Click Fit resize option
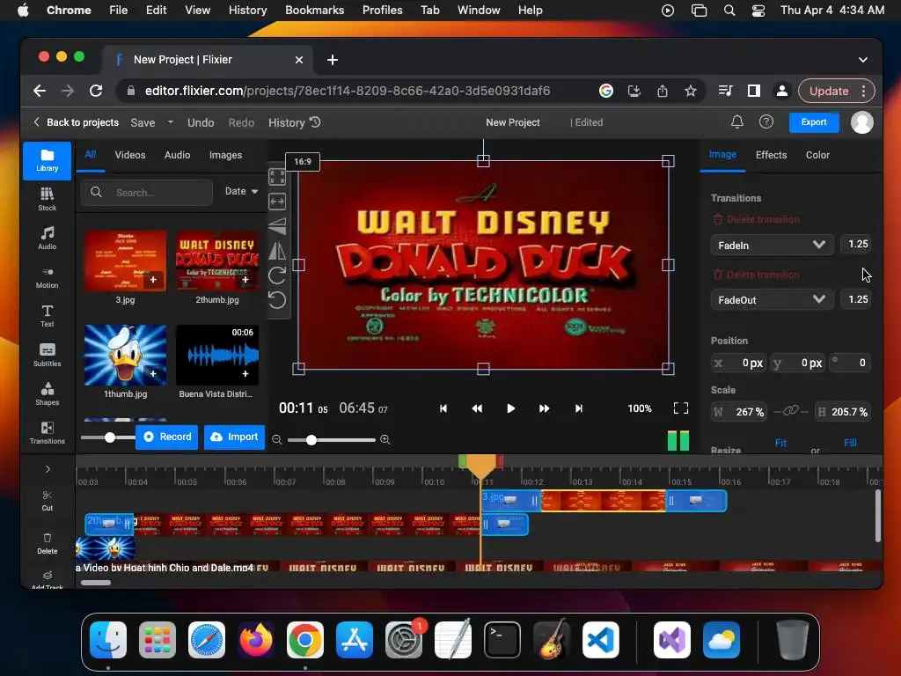This screenshot has width=901, height=676. 780,443
